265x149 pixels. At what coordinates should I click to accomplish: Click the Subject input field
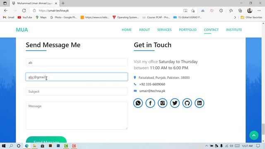(x=77, y=91)
